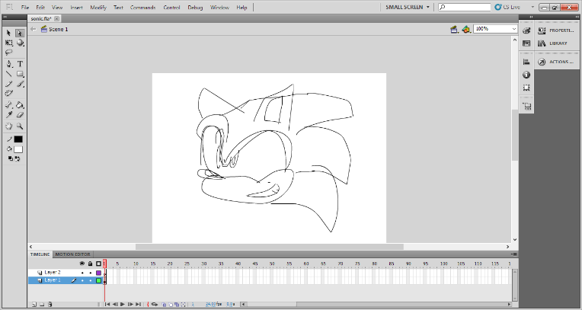This screenshot has height=310, width=582.
Task: Select the Pen tool
Action: point(9,64)
